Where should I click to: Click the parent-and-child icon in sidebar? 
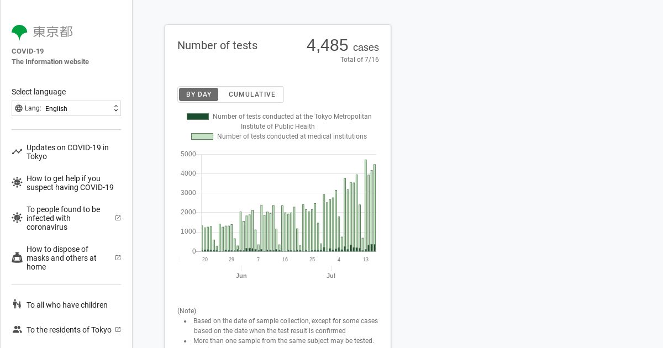(x=17, y=304)
